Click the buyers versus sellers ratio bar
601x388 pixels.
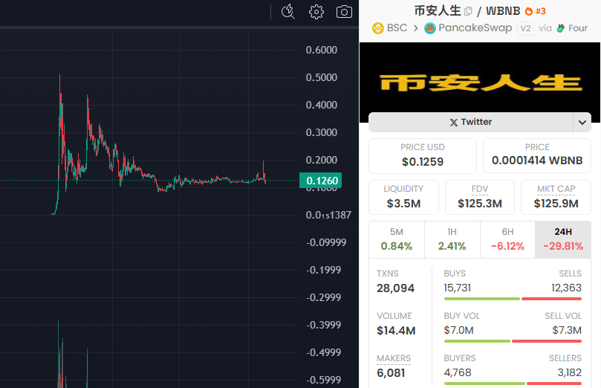pos(513,383)
